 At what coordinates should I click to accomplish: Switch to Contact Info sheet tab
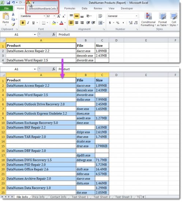pos(58,197)
